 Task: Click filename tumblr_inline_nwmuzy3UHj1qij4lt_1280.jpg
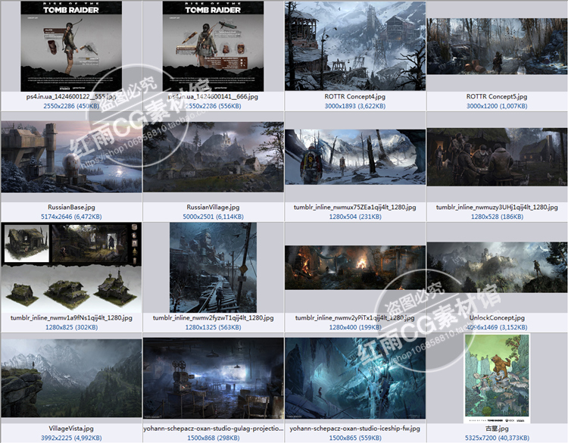tap(497, 207)
